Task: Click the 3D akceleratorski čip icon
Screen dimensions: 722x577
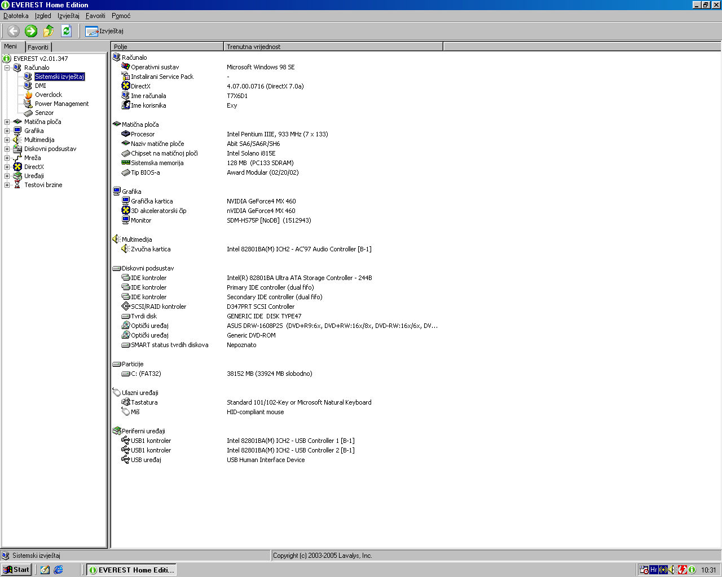Action: (126, 210)
